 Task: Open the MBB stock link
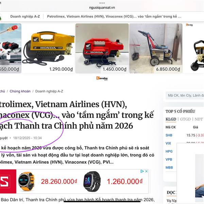pos(169,168)
